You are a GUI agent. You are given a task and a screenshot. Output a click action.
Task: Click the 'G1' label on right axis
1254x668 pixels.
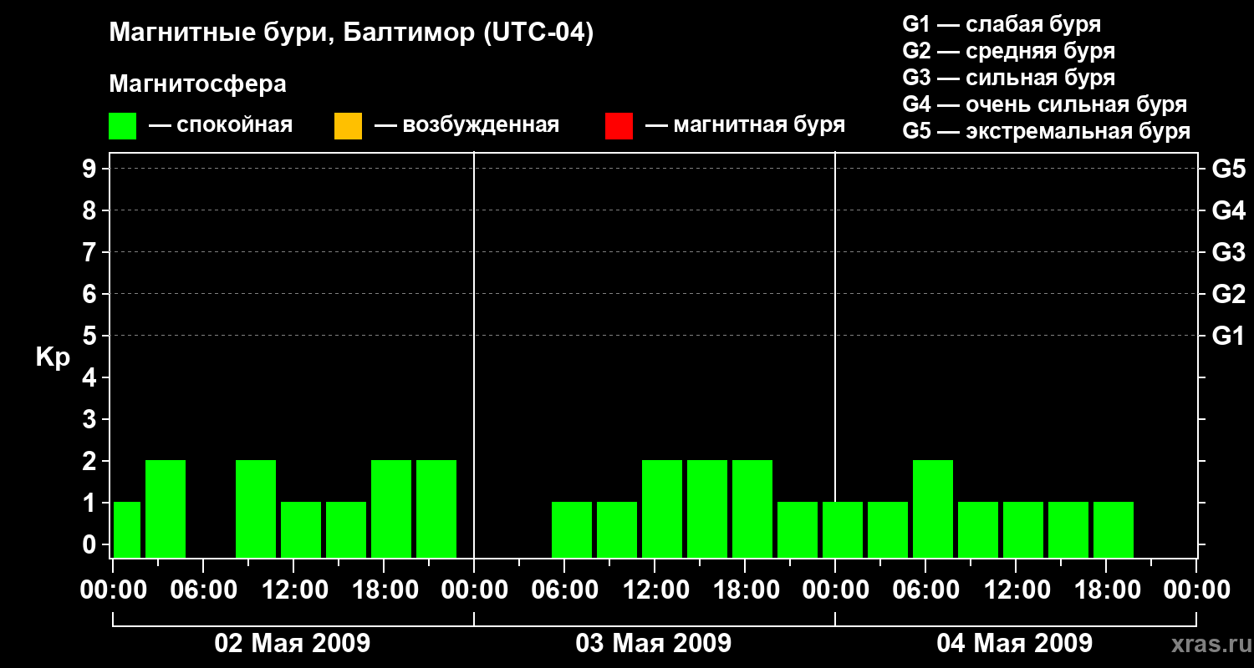(x=1229, y=336)
